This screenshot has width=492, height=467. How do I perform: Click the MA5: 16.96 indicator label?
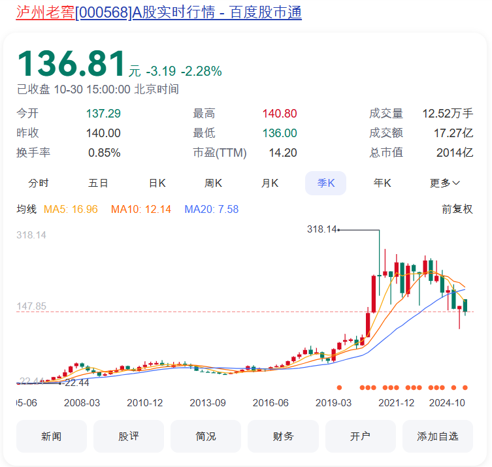pos(71,209)
